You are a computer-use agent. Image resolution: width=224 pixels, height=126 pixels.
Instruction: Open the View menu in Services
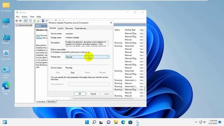click(32, 17)
